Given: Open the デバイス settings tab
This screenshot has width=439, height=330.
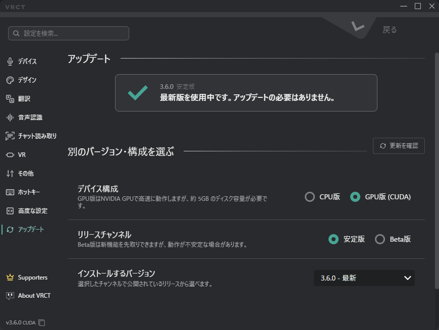Looking at the screenshot, I should click(x=27, y=61).
